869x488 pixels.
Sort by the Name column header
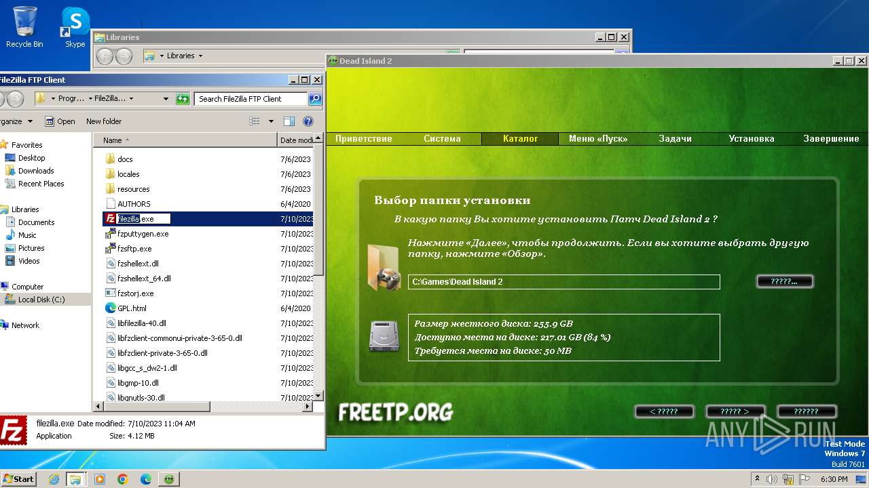pos(185,140)
